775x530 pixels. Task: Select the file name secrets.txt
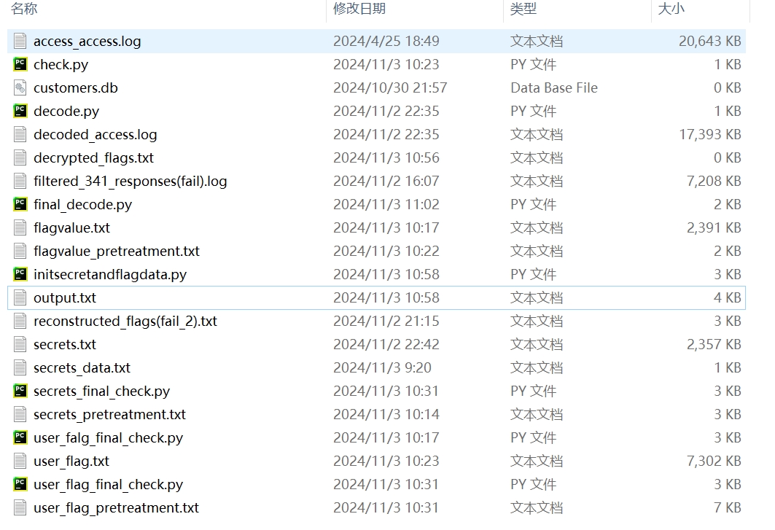tap(65, 345)
